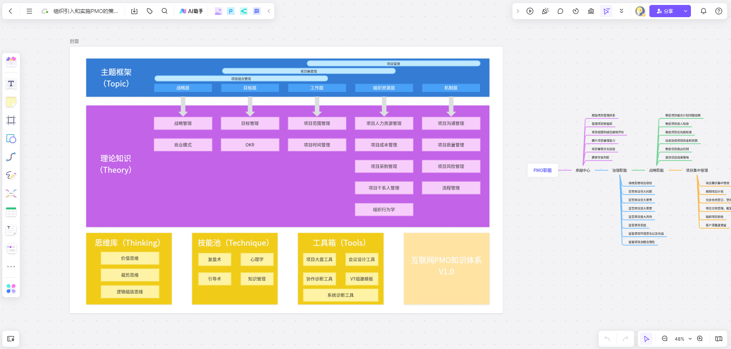Toggle the outline panel at bottom left
This screenshot has width=731, height=349.
(11, 339)
